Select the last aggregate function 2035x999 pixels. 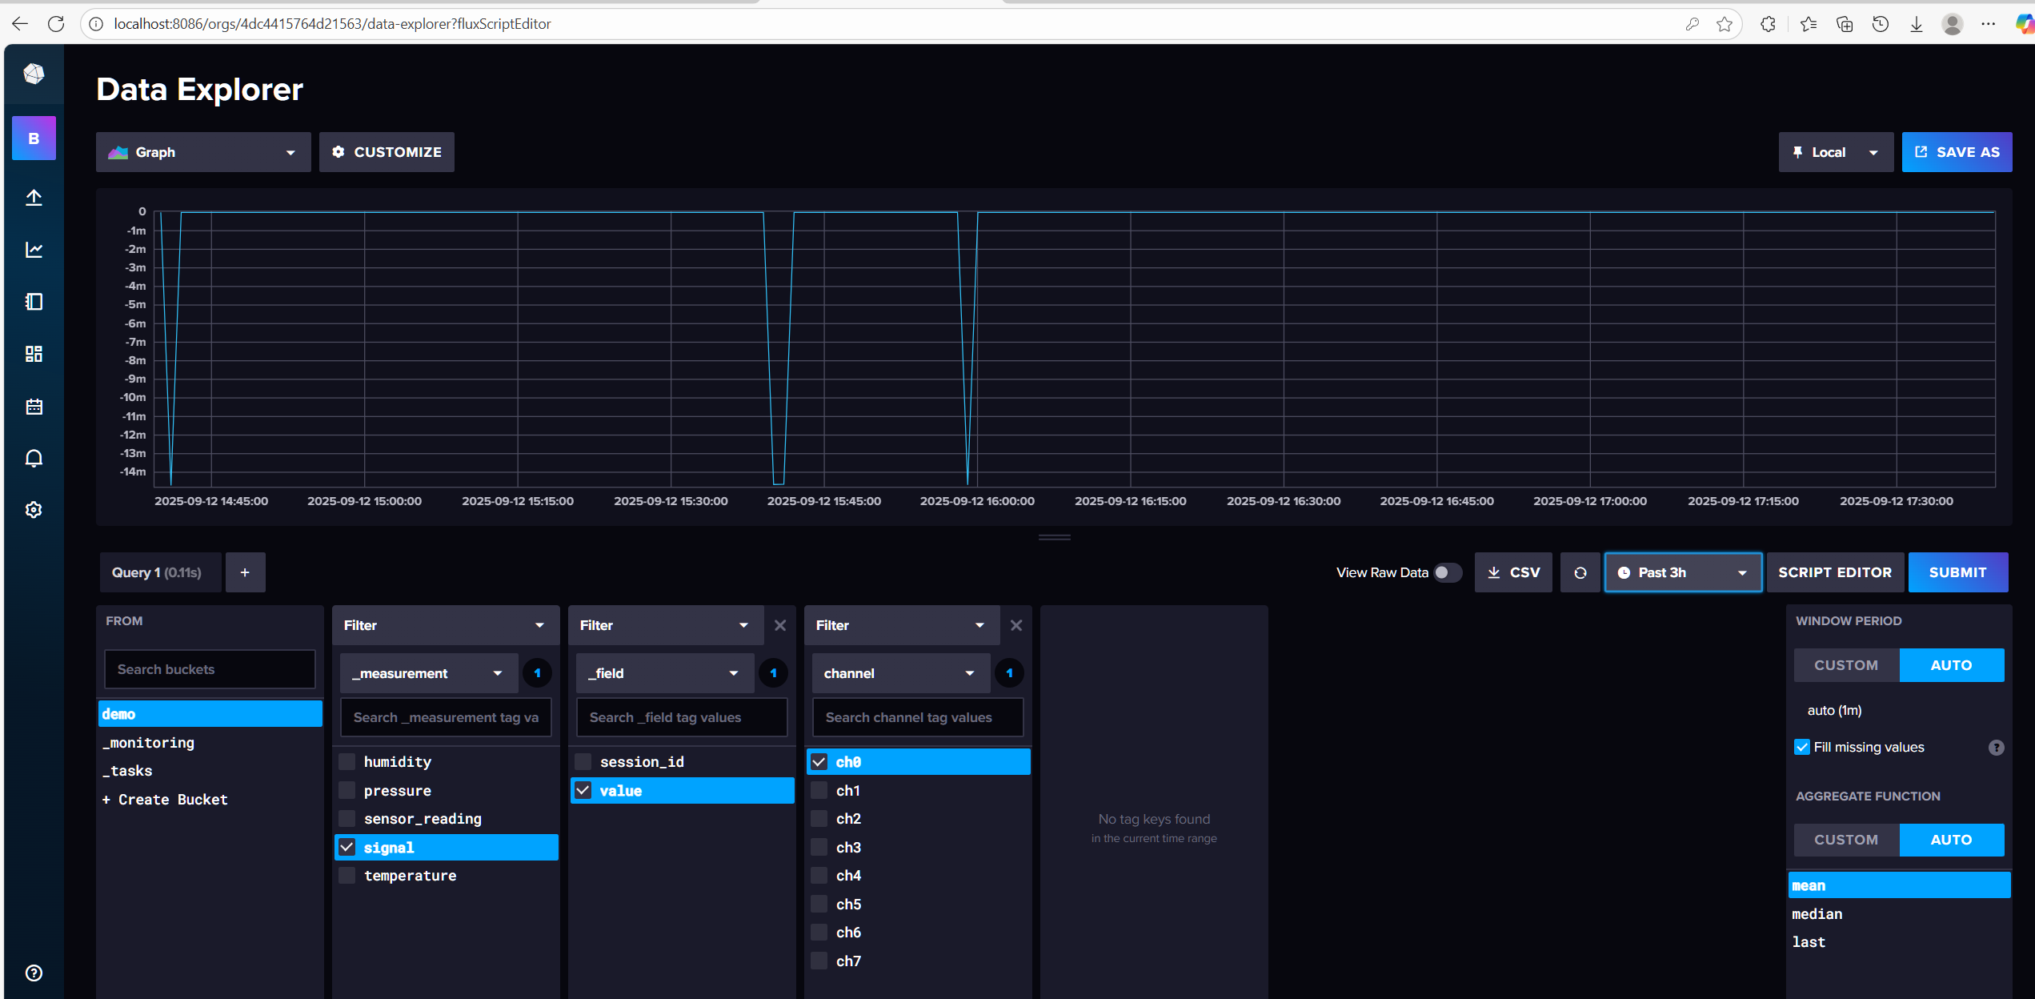(x=1899, y=942)
